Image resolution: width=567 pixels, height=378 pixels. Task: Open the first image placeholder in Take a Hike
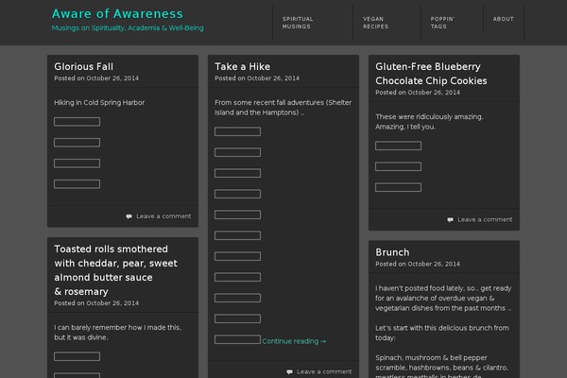237,131
